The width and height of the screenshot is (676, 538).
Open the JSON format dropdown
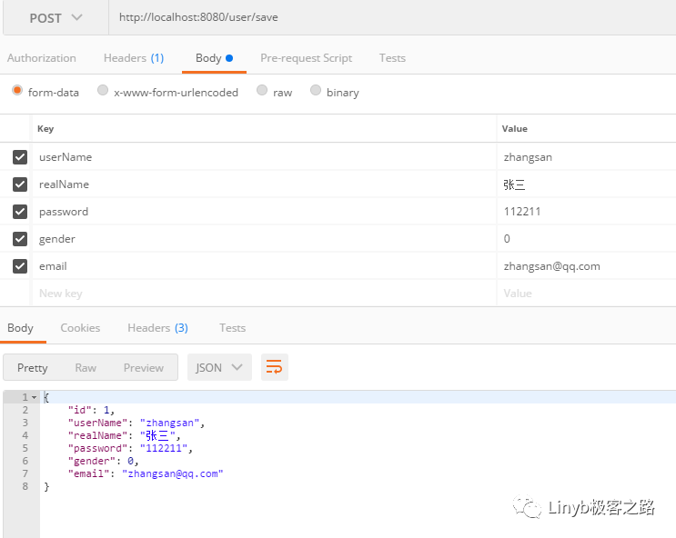pyautogui.click(x=219, y=367)
